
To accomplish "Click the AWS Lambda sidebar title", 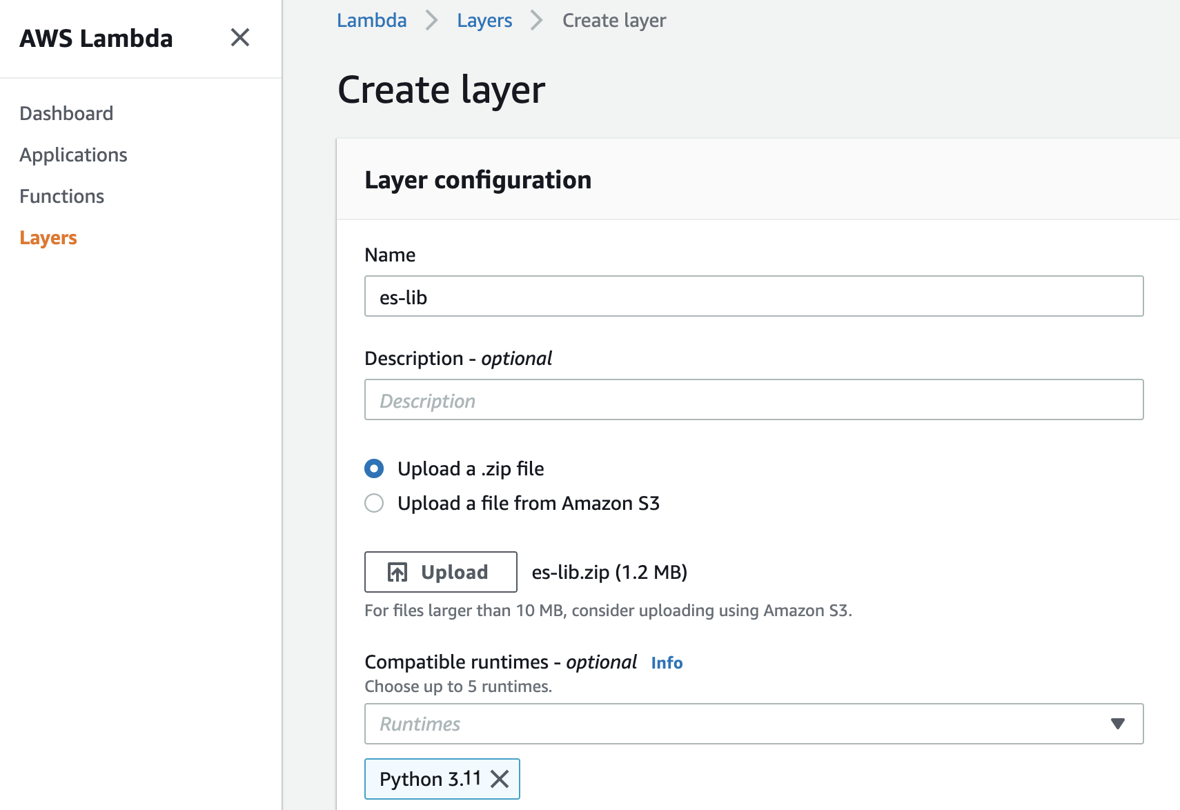I will pyautogui.click(x=96, y=38).
